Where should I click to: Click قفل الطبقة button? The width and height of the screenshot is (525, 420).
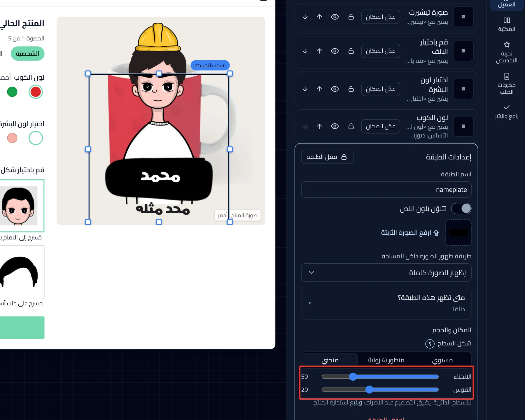(x=327, y=157)
